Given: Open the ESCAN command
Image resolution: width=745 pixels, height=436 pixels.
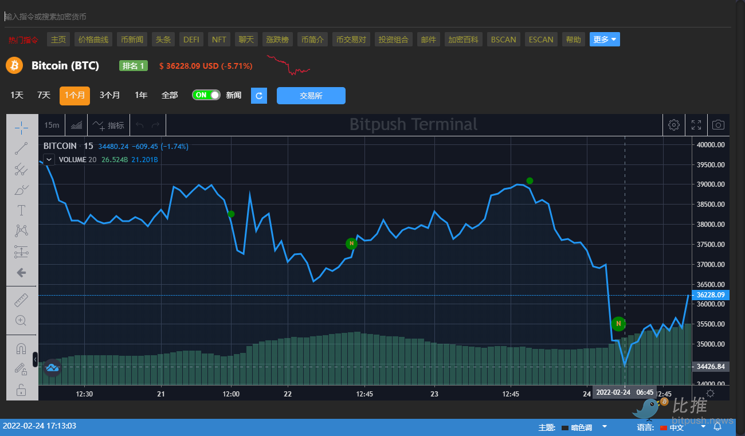Looking at the screenshot, I should [541, 40].
